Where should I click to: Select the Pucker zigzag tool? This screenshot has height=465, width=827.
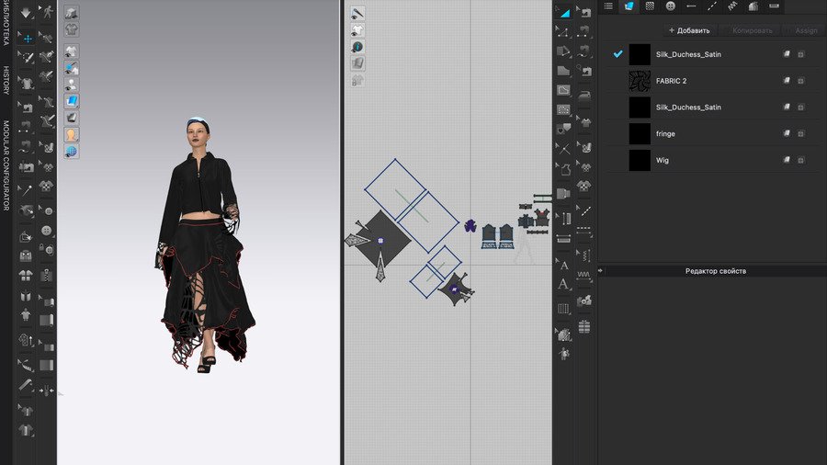pyautogui.click(x=583, y=275)
